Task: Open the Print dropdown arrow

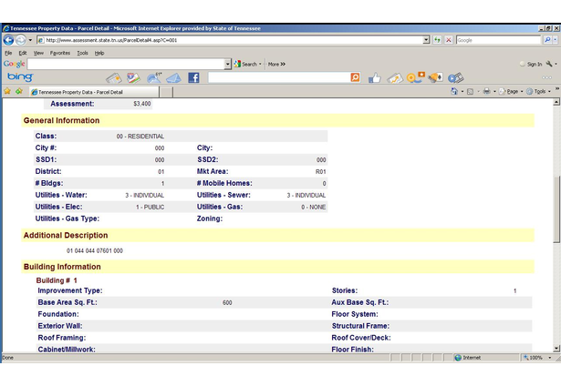Action: pos(494,92)
